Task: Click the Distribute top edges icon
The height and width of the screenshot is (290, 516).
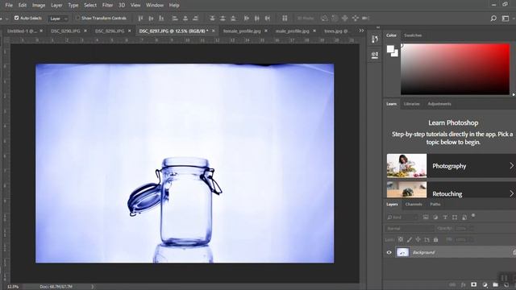Action: coord(212,19)
